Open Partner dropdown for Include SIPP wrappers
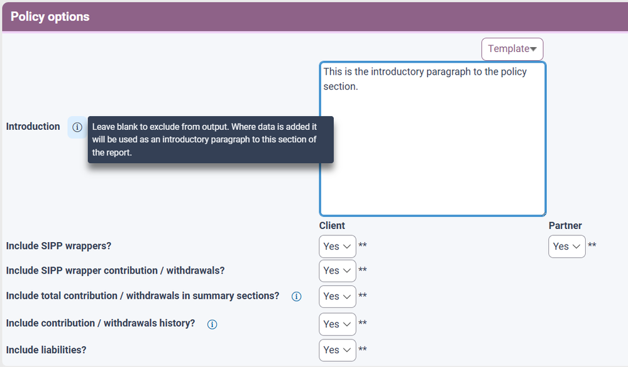628x367 pixels. (x=566, y=247)
